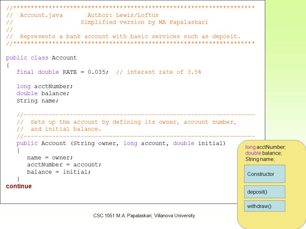Screen dimensions: 306x229
Task: Click the long acctNumber field declaration in code
Action: (45, 86)
